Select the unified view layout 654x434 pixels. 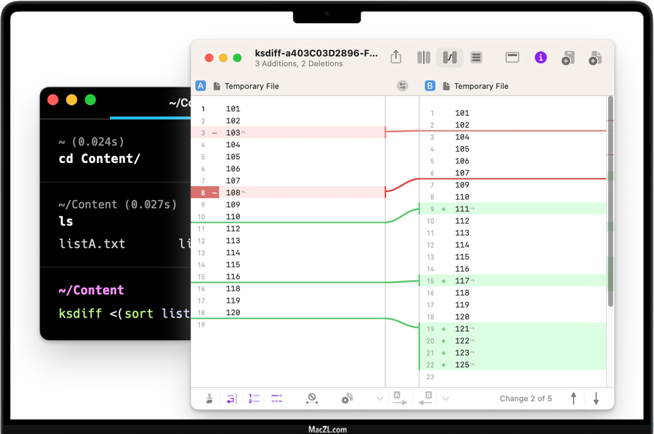click(x=477, y=58)
